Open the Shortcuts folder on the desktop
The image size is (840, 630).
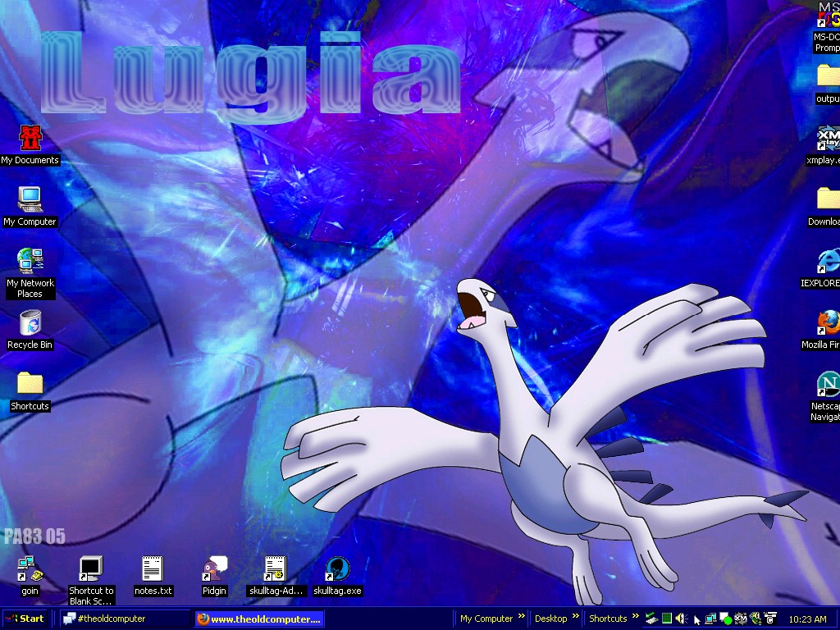coord(30,384)
